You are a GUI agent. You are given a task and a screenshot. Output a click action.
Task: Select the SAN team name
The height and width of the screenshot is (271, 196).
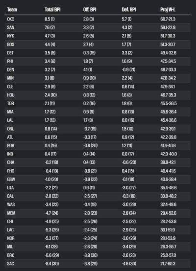click(x=11, y=27)
